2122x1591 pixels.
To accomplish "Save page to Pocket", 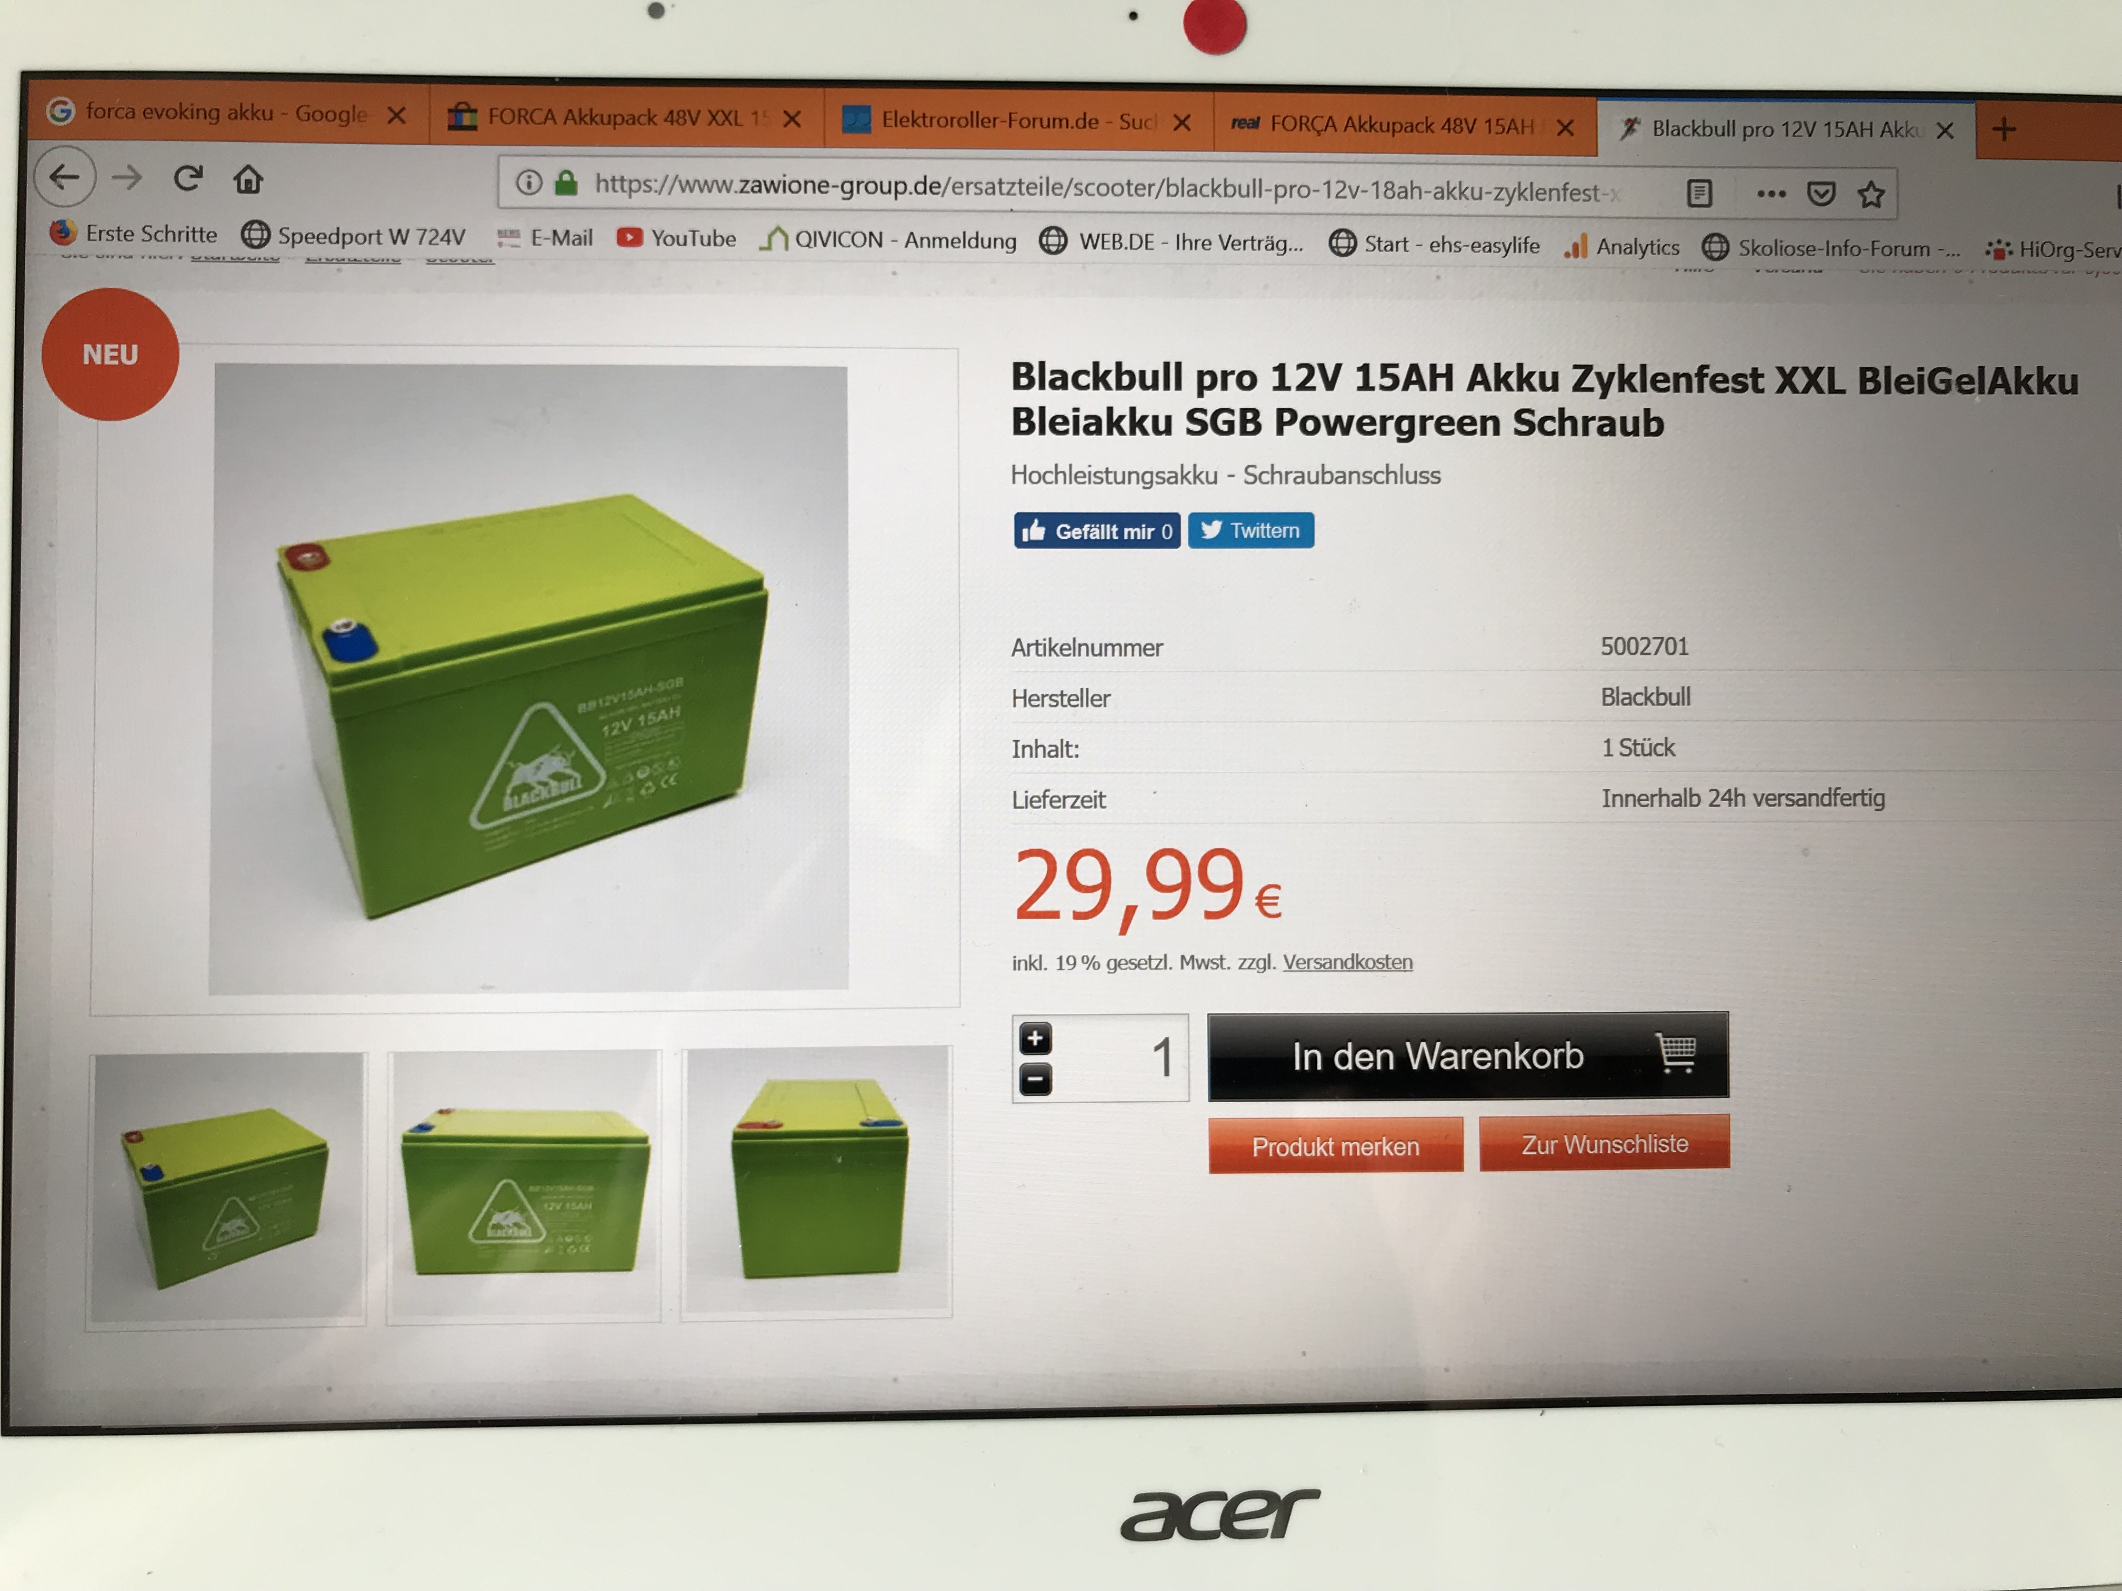I will [1821, 195].
